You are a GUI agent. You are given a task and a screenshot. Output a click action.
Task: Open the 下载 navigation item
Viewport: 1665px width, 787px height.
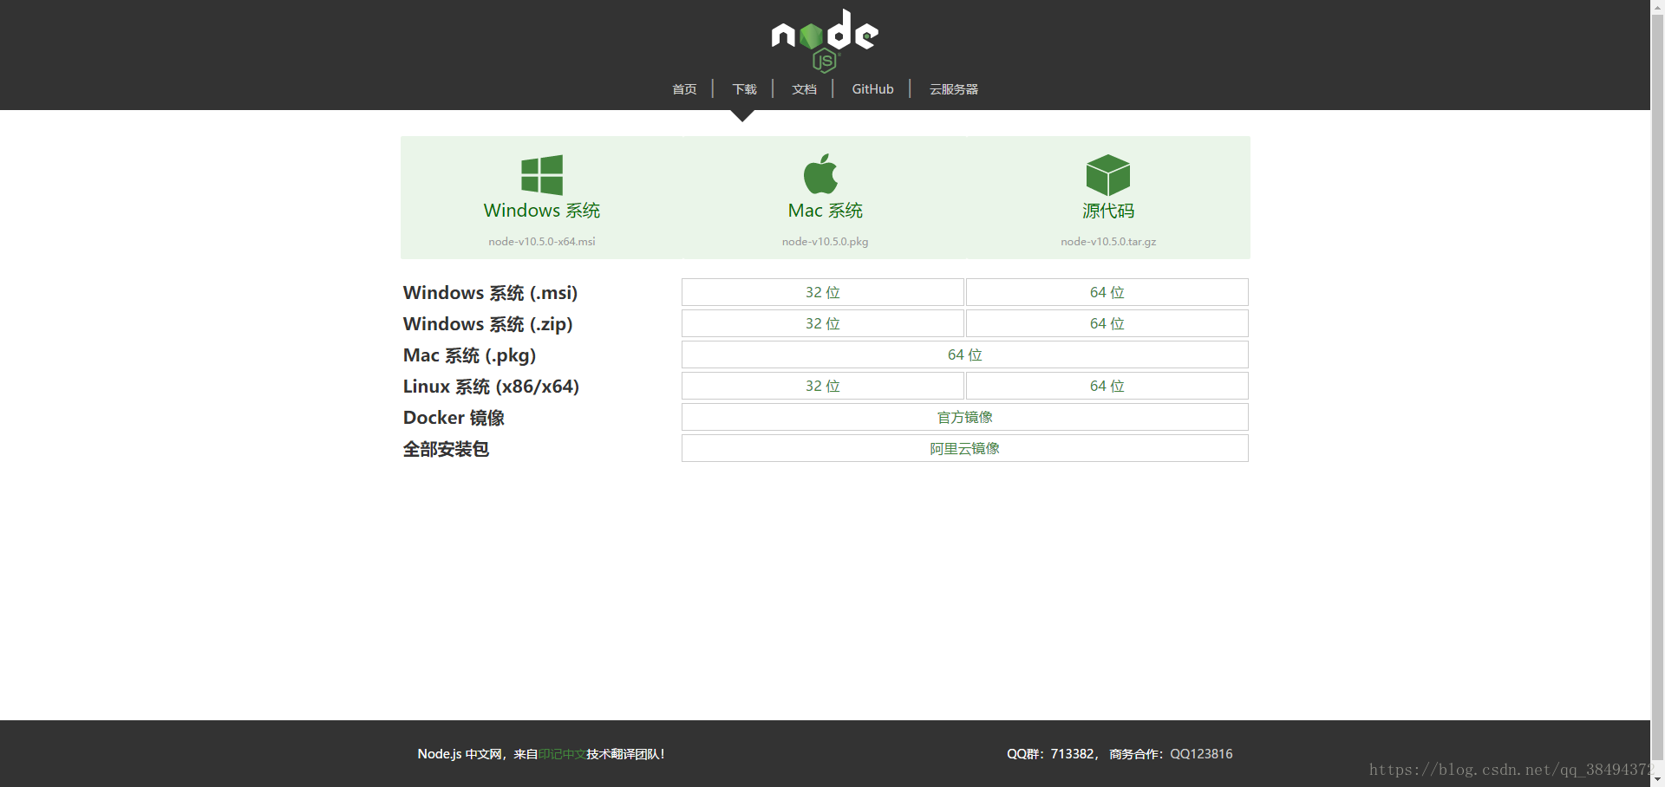[744, 89]
